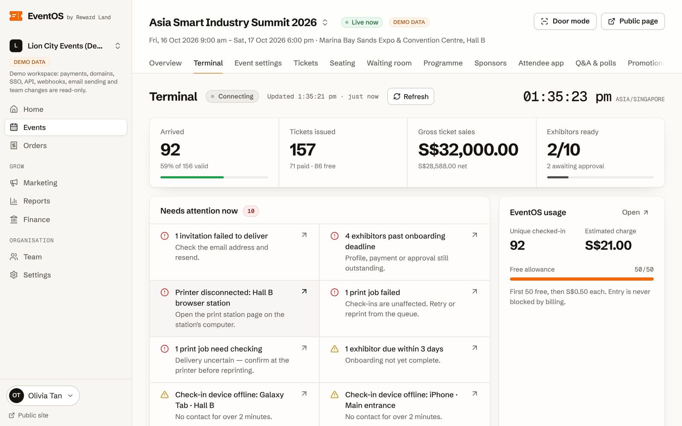Open arrow for iPhone Main entrance offline
The width and height of the screenshot is (682, 426).
(475, 394)
